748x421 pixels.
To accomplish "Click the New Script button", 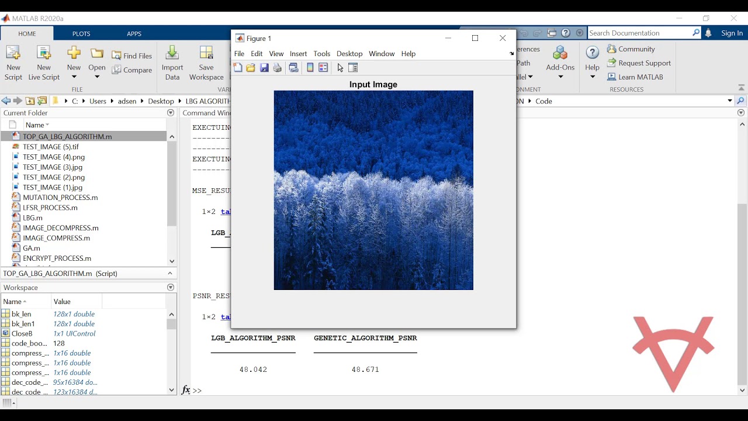I will 13,63.
